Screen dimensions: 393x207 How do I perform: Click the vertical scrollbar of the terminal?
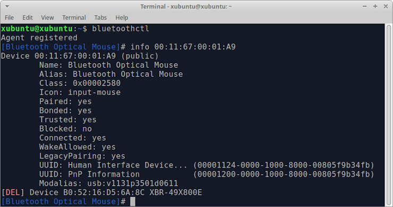389,115
